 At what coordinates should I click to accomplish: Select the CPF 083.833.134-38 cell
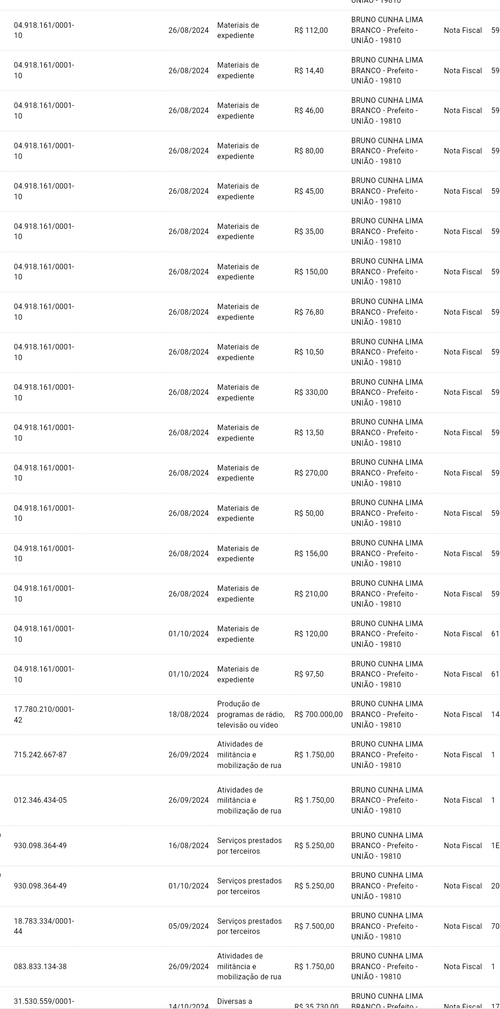point(40,966)
